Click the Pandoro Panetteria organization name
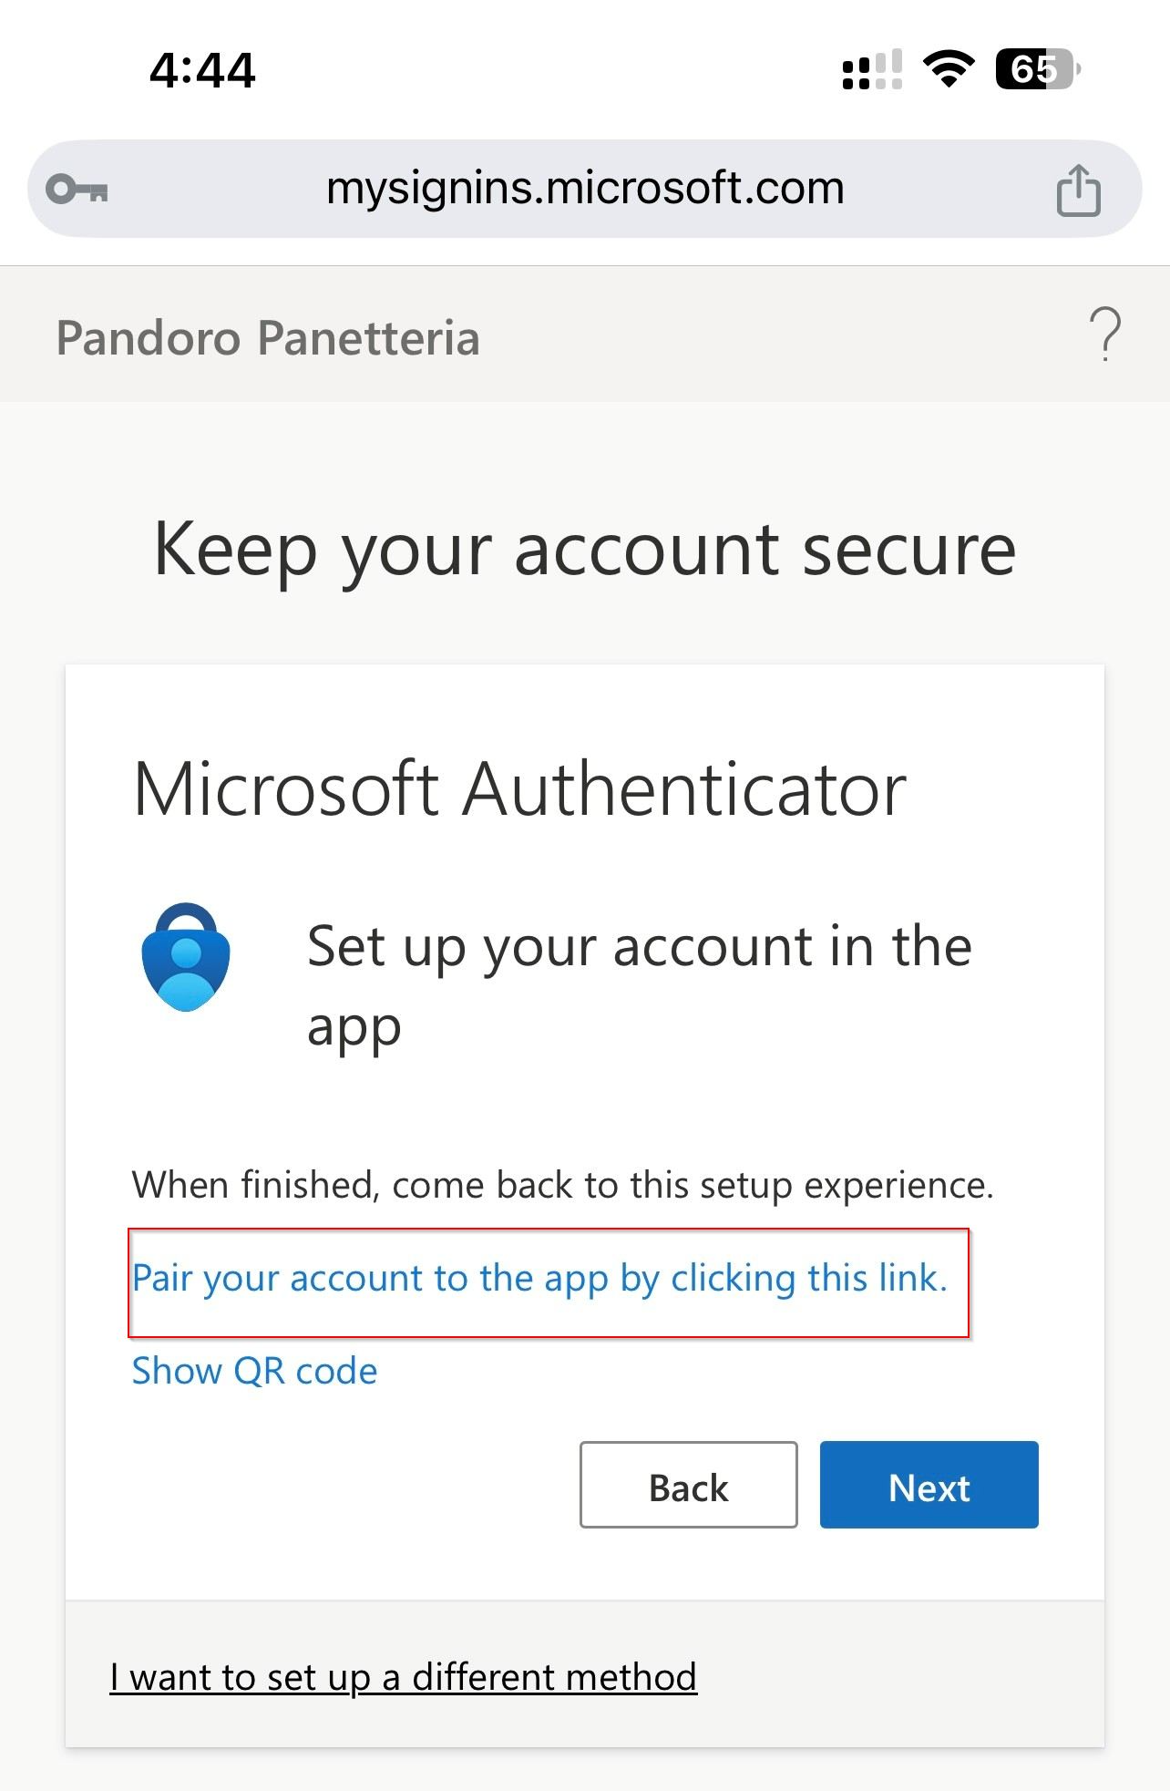1170x1791 pixels. pos(268,338)
